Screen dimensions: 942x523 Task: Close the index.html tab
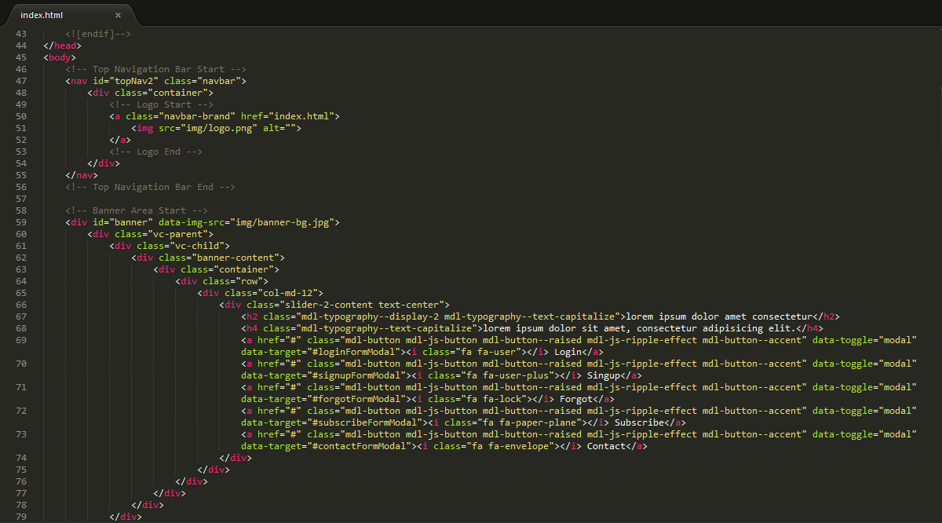pos(118,15)
